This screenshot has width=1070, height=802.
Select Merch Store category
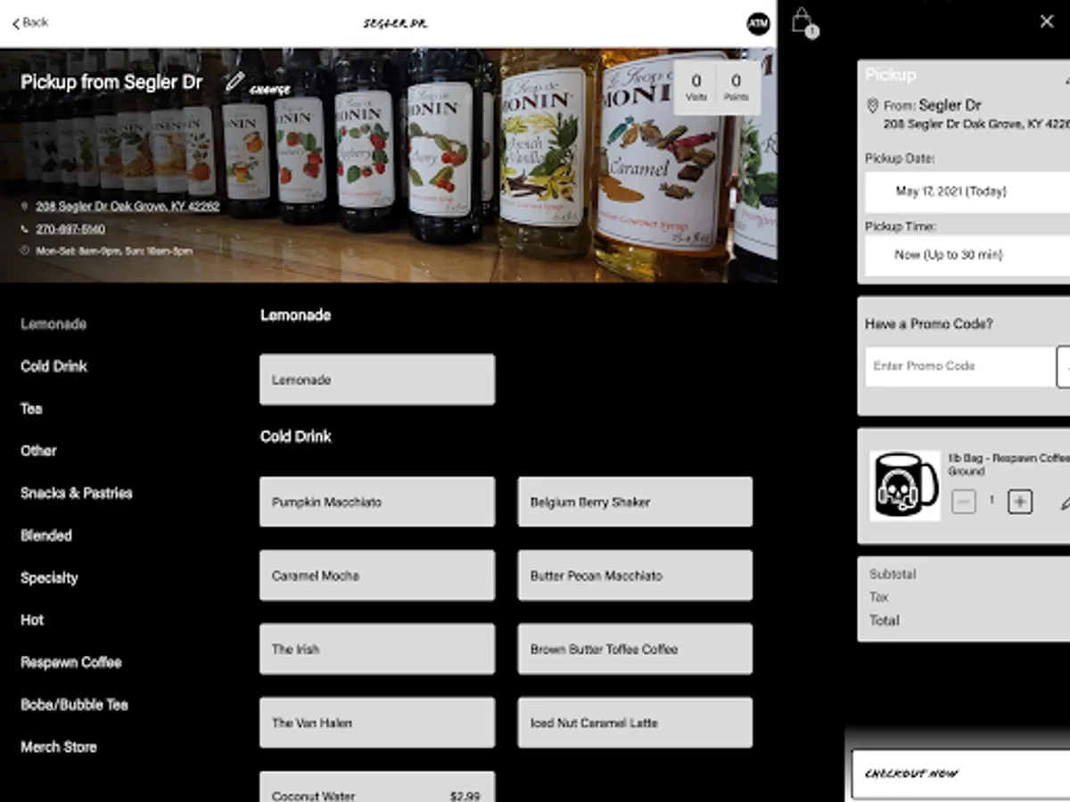tap(59, 748)
